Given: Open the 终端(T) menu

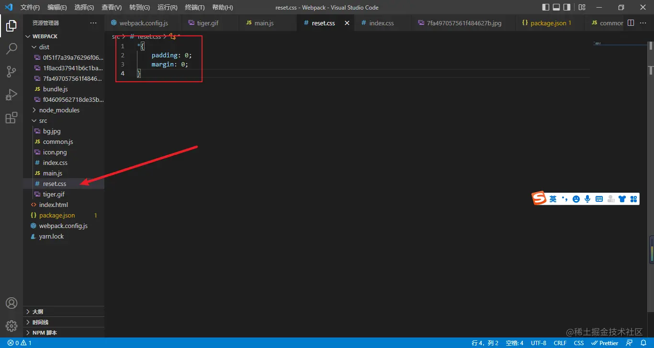Looking at the screenshot, I should click(x=195, y=7).
